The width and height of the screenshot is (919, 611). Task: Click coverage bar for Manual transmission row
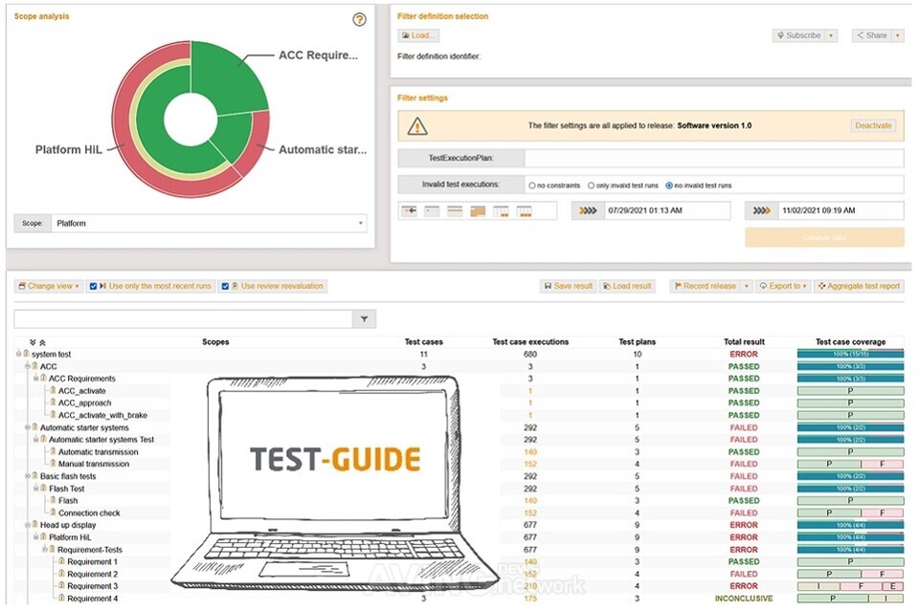[850, 464]
